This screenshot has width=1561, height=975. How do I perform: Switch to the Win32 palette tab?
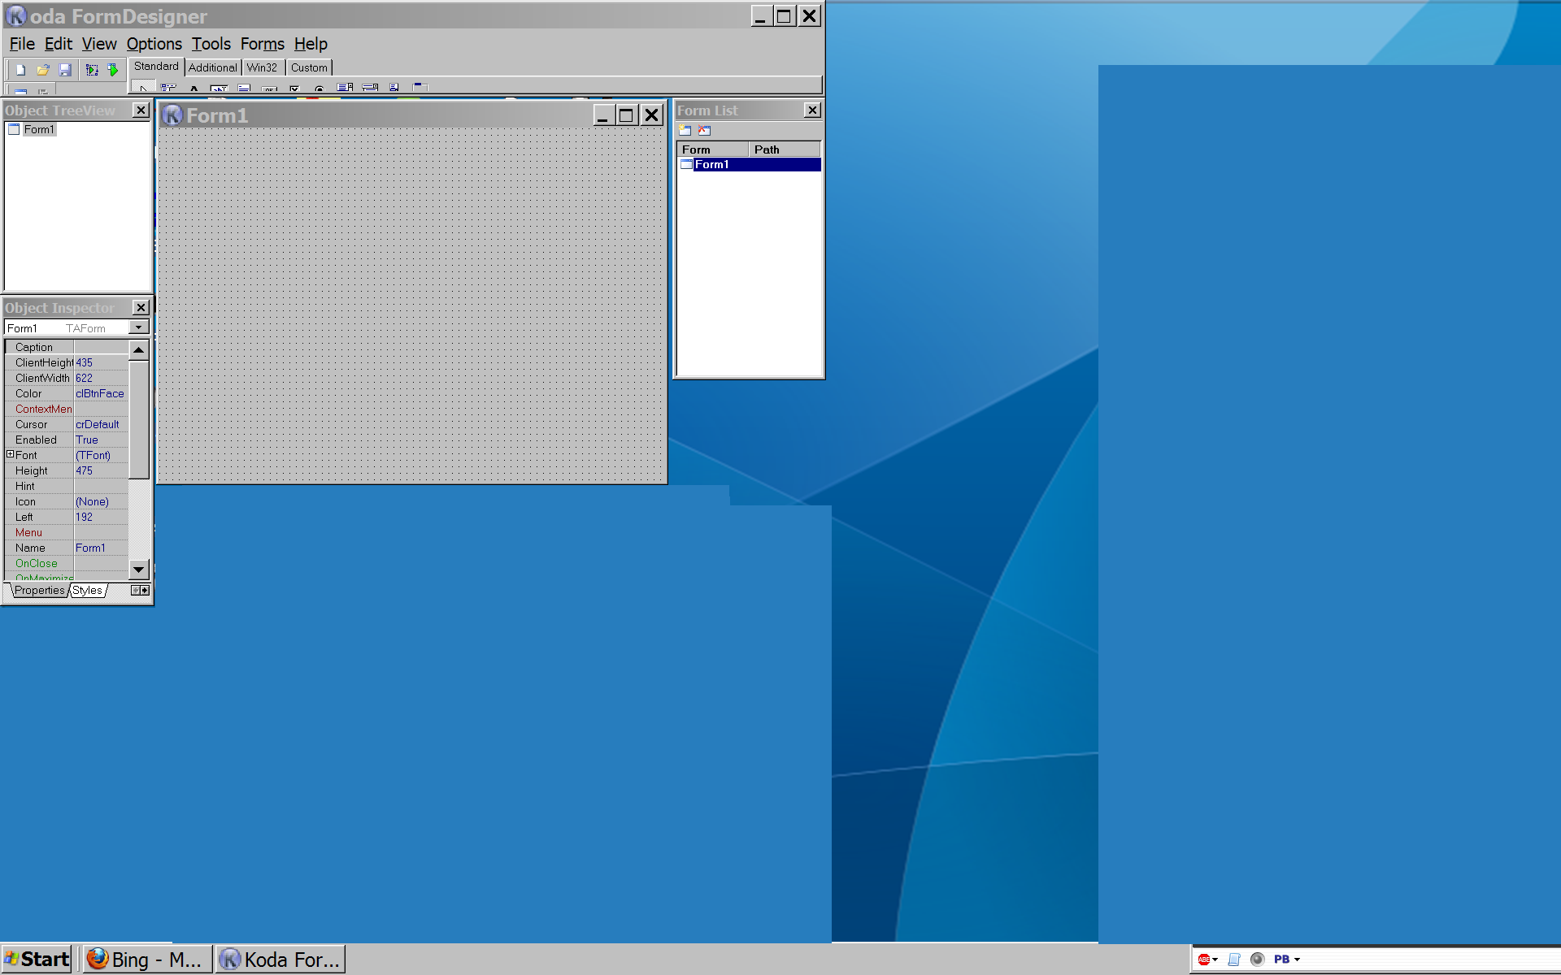263,68
